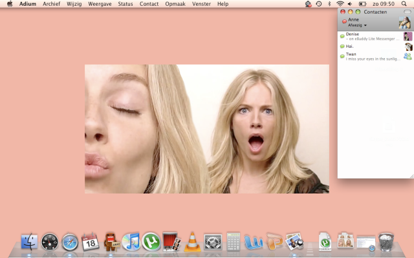Open VLC traffic cone icon
Screen dimensions: 414x258
coord(192,242)
